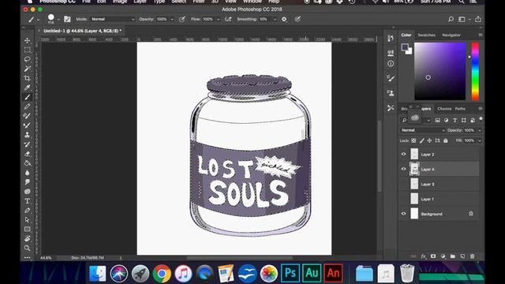Create a new layer from Layers panel footer
Screen dimensions: 505x284
tap(462, 256)
